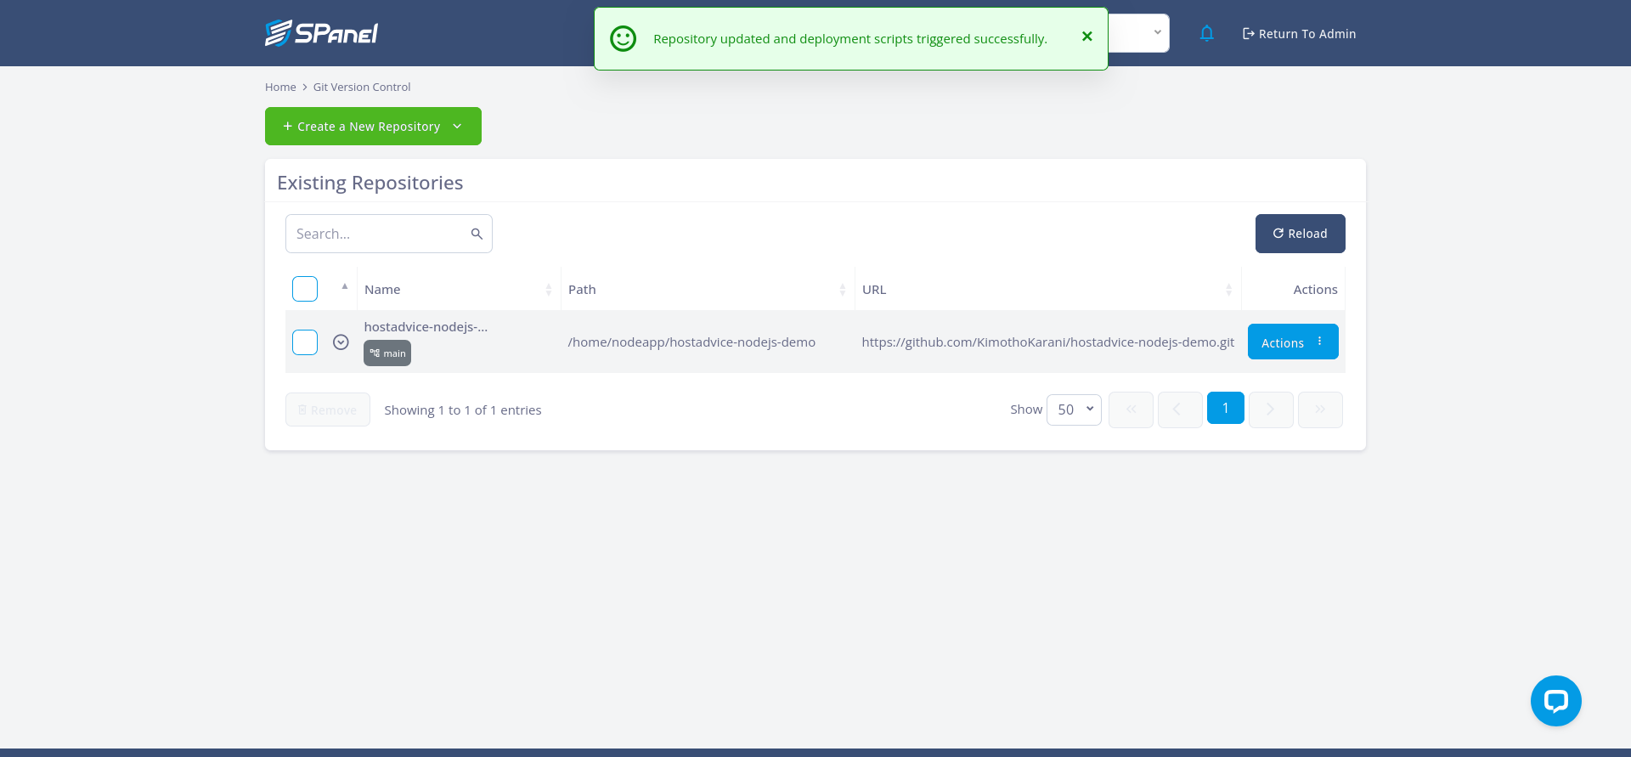Sort table by Path column

coord(707,289)
